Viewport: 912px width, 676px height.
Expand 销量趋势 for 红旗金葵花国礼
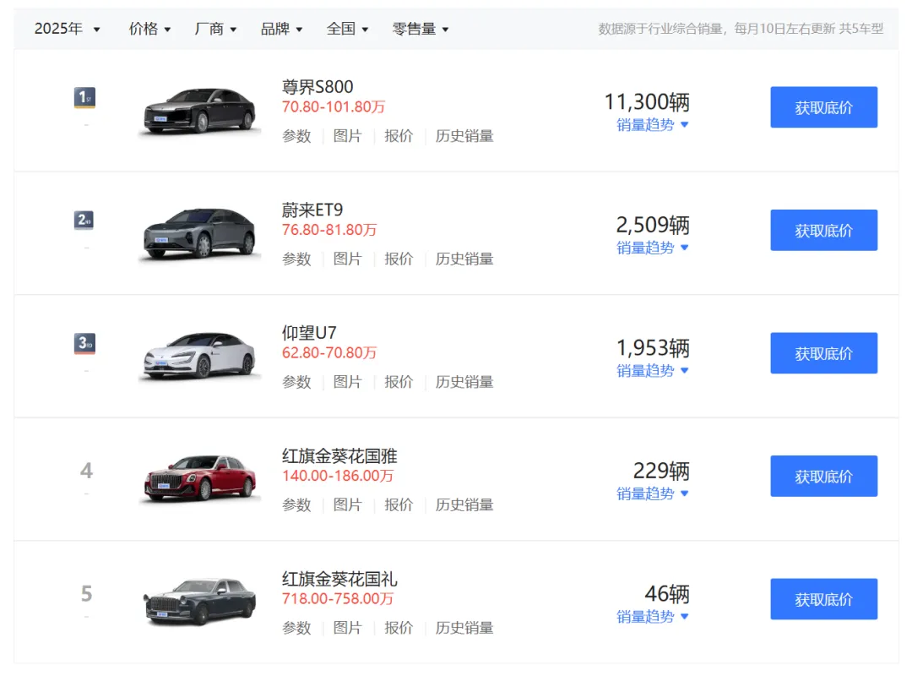[x=653, y=617]
